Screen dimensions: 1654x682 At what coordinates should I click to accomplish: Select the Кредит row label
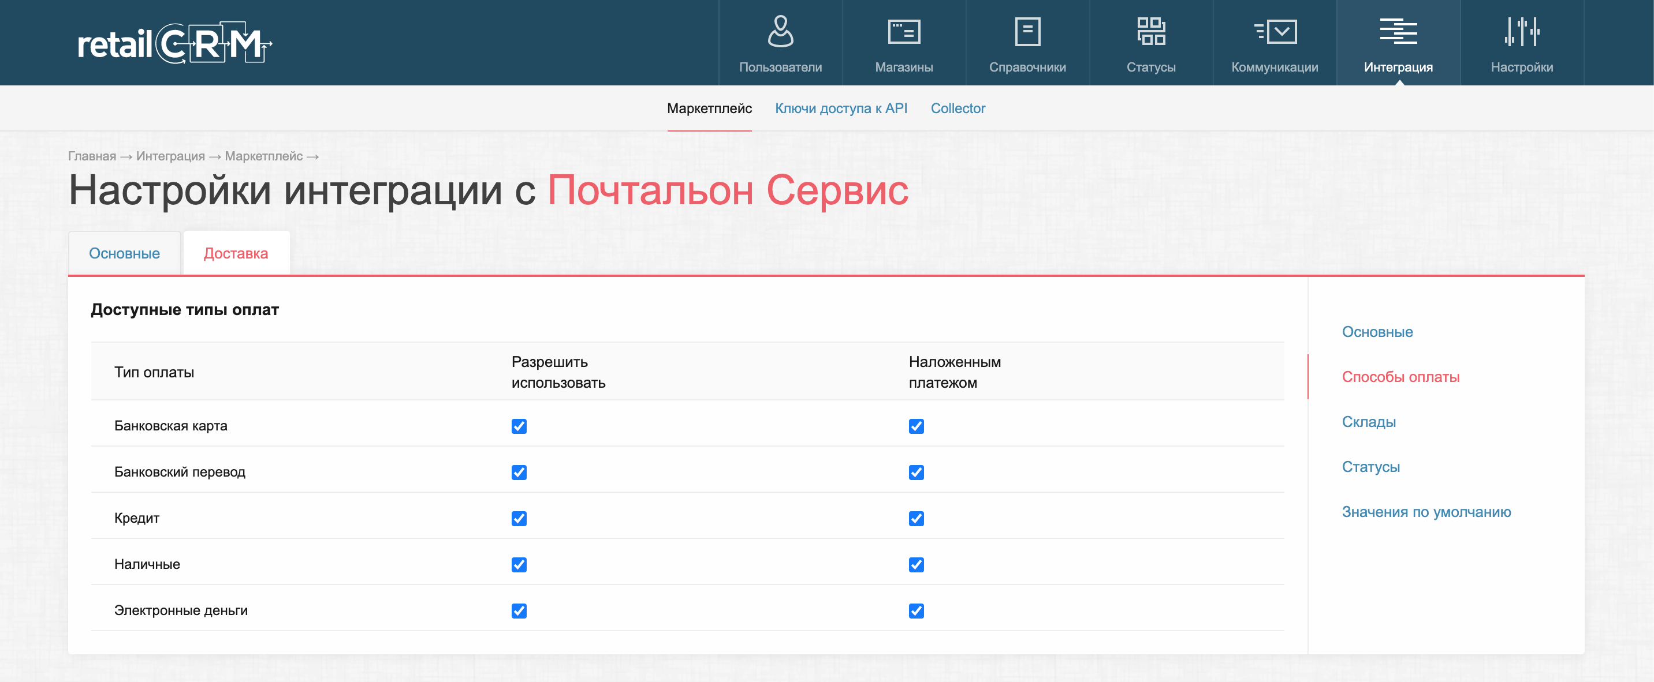(137, 518)
